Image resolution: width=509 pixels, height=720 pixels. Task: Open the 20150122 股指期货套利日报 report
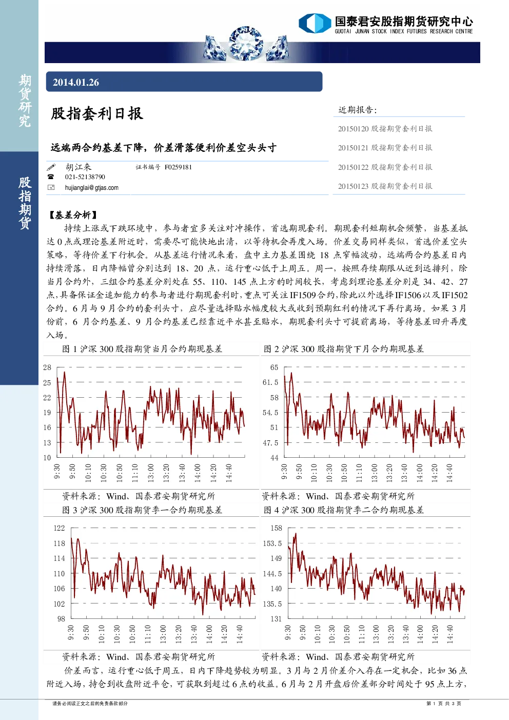coord(385,167)
